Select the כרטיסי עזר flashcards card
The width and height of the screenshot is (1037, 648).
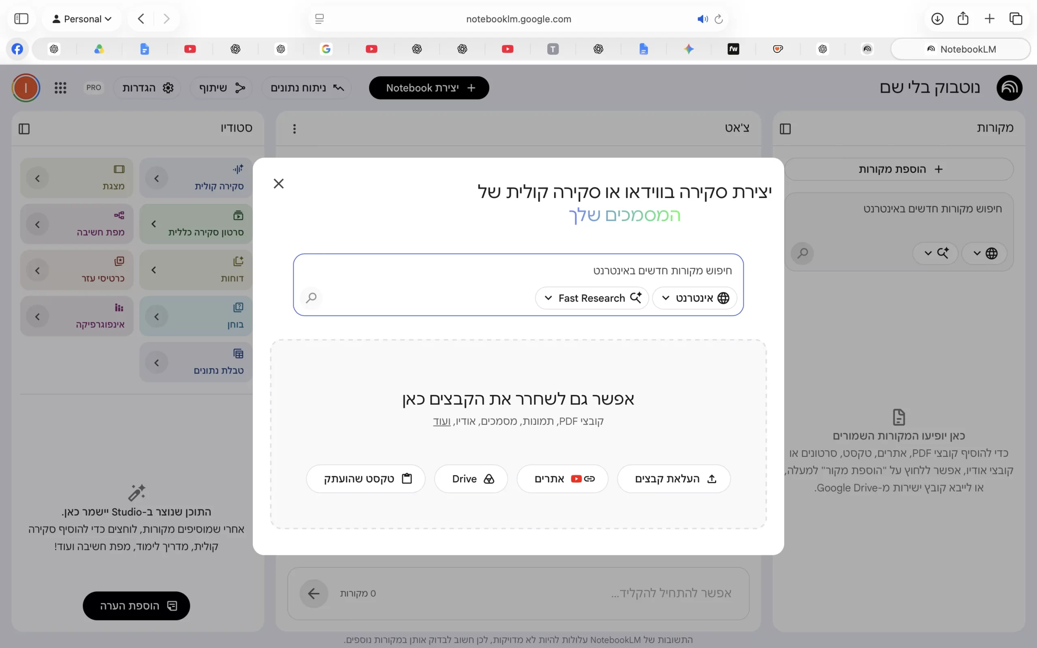(77, 270)
